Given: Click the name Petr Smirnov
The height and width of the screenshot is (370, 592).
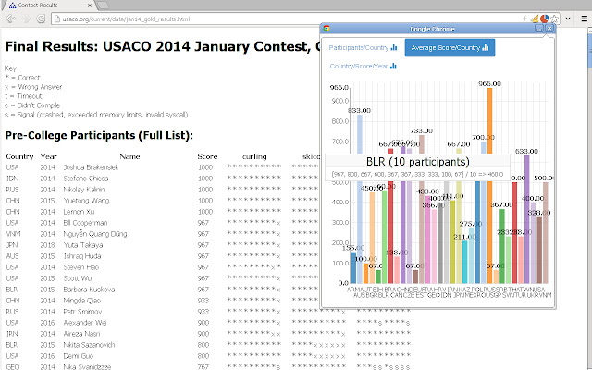Looking at the screenshot, I should click(x=82, y=312).
